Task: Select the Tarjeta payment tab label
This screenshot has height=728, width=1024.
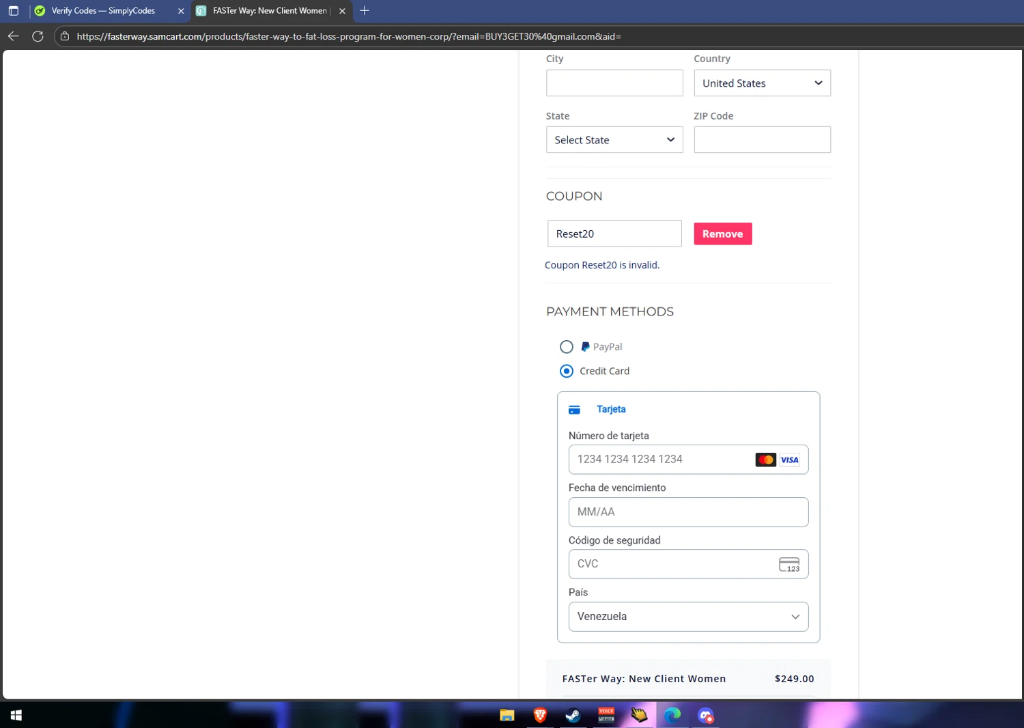Action: coord(611,409)
